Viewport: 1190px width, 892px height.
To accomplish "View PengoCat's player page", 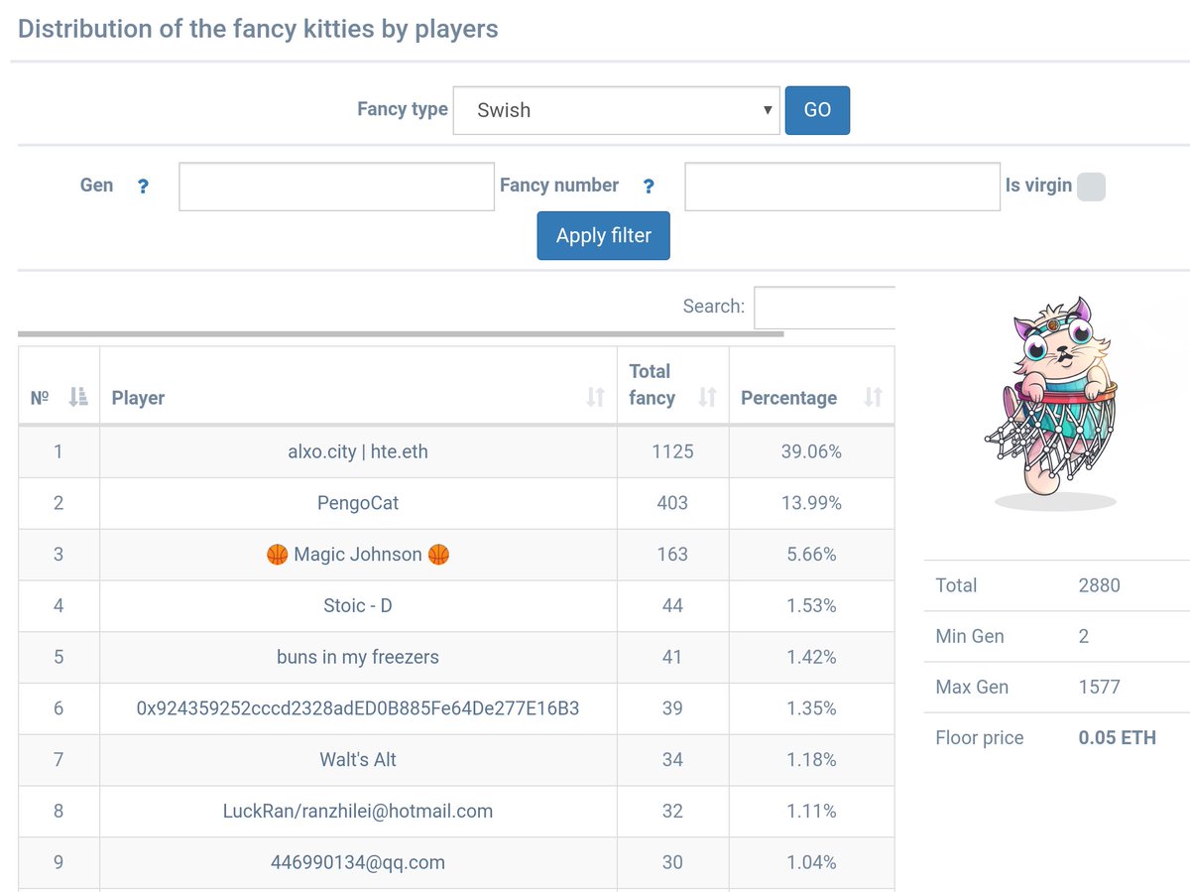I will tap(357, 503).
